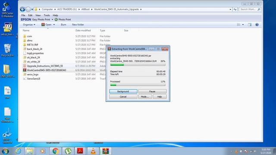Select the ok_black_24 file
Screen dimensions: 276x155
point(33,57)
